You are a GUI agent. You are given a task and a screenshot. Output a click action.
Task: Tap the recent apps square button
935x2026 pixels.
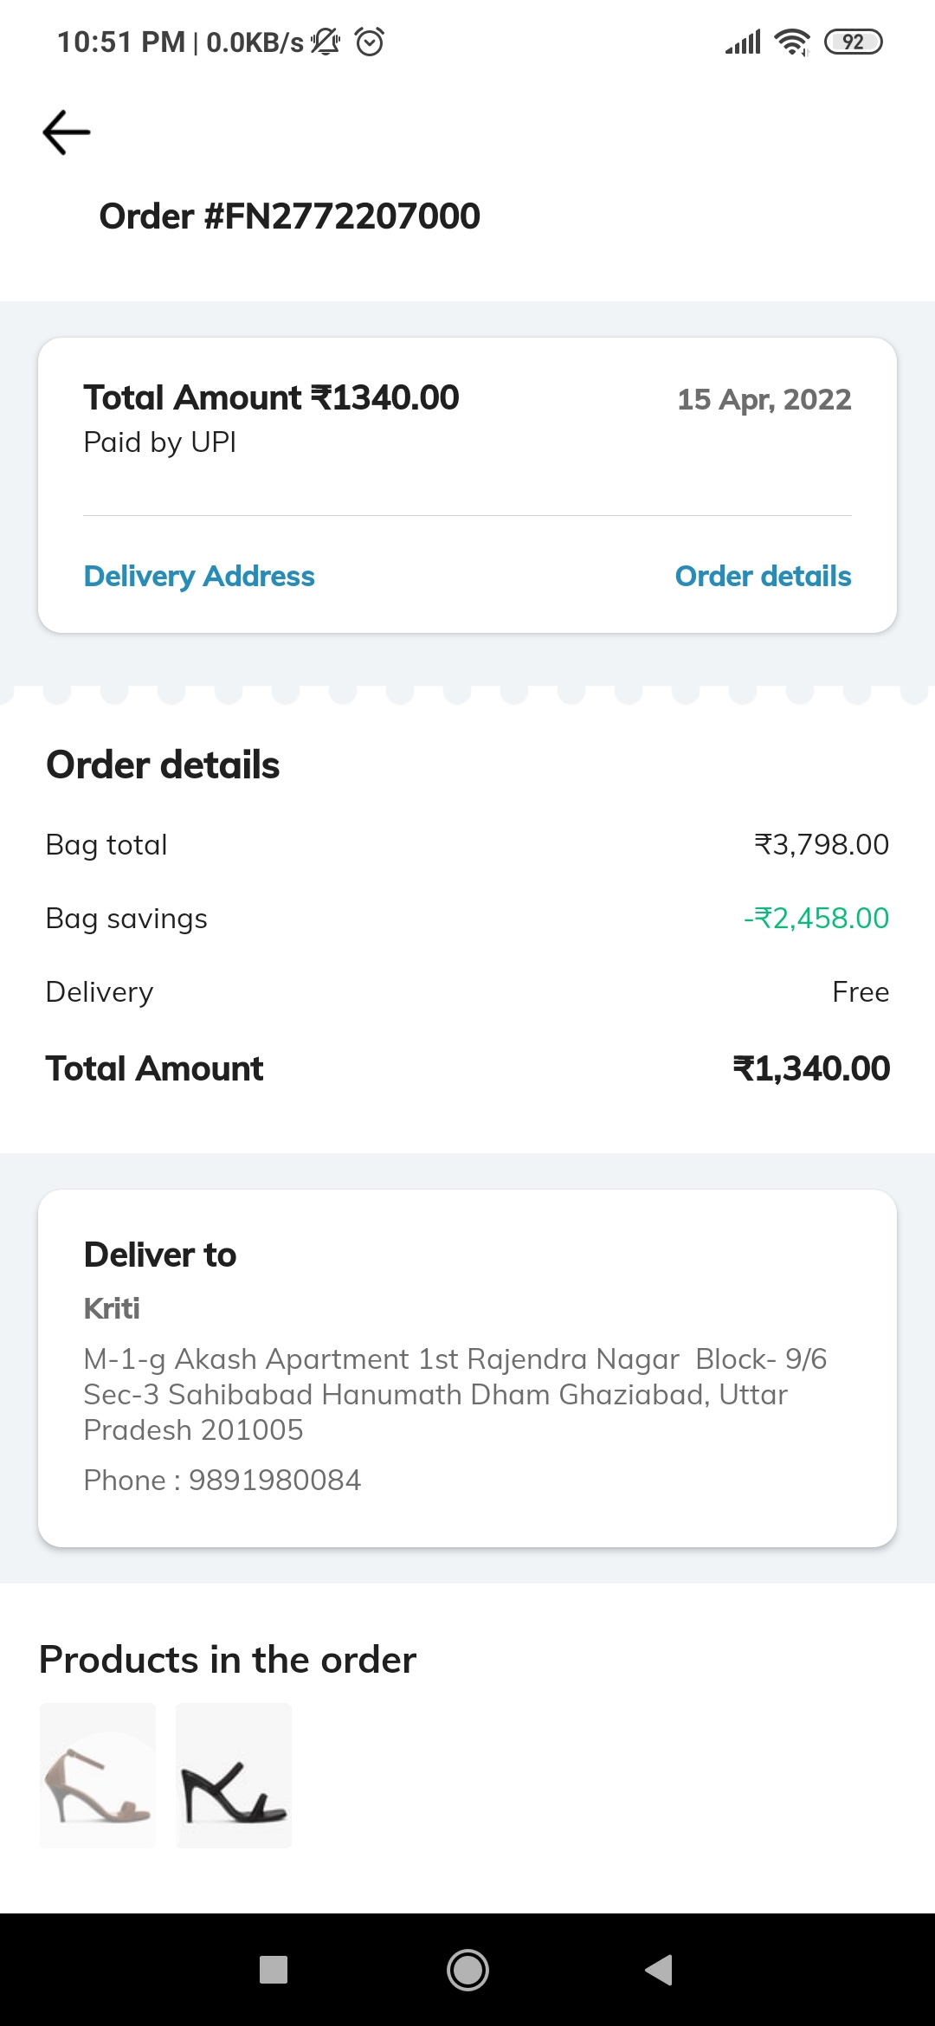[x=274, y=1970]
